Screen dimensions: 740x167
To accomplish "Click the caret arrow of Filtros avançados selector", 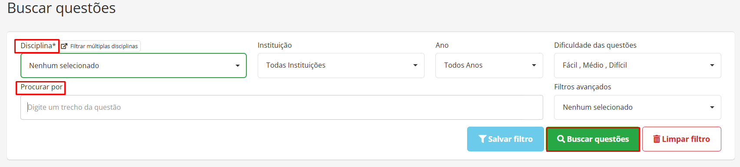I will coord(712,107).
